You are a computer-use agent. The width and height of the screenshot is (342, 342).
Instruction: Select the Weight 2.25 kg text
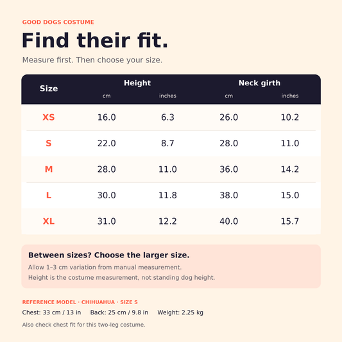pos(180,312)
